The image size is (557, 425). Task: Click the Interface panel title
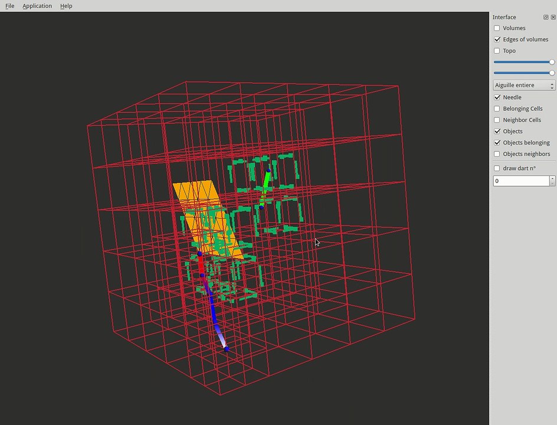[504, 17]
